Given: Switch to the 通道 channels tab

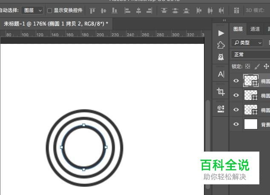Looking at the screenshot, I should point(255,29).
